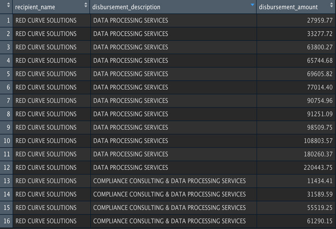Click amount cell 11434.41
Screen dimensions: 336x229
[296, 181]
